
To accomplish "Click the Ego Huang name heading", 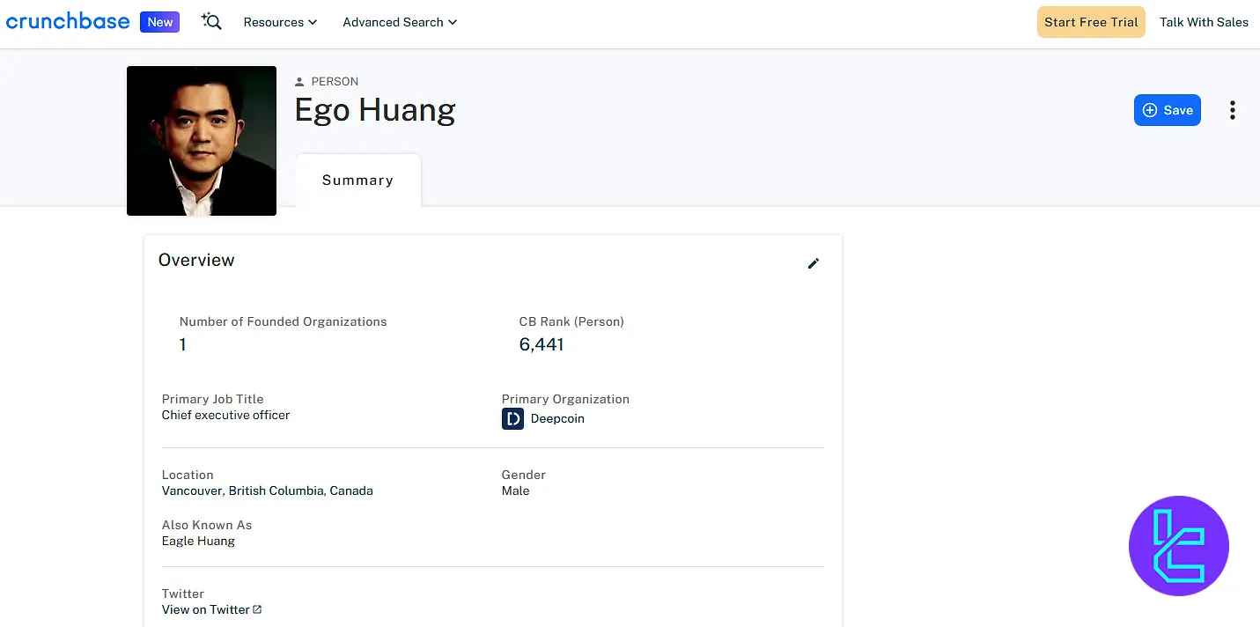I will (375, 111).
